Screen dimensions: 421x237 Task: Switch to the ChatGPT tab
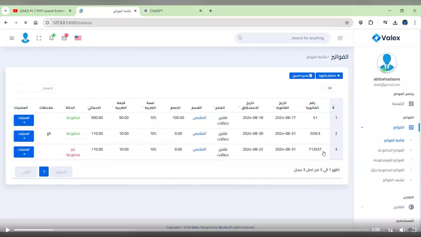click(172, 11)
